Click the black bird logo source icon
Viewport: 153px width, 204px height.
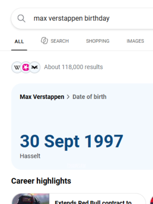tap(35, 67)
